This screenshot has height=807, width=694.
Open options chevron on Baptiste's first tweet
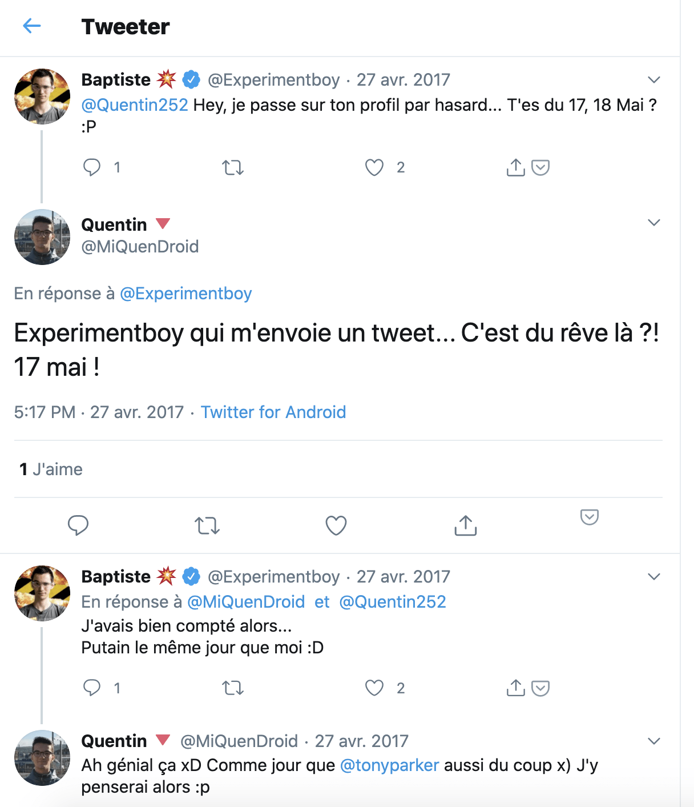[654, 79]
